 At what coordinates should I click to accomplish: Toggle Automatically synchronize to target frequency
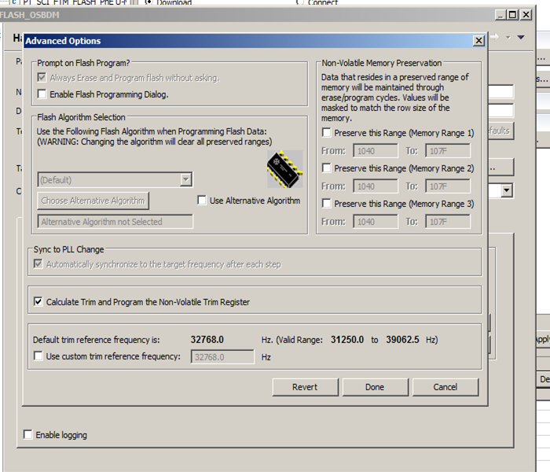pyautogui.click(x=38, y=264)
